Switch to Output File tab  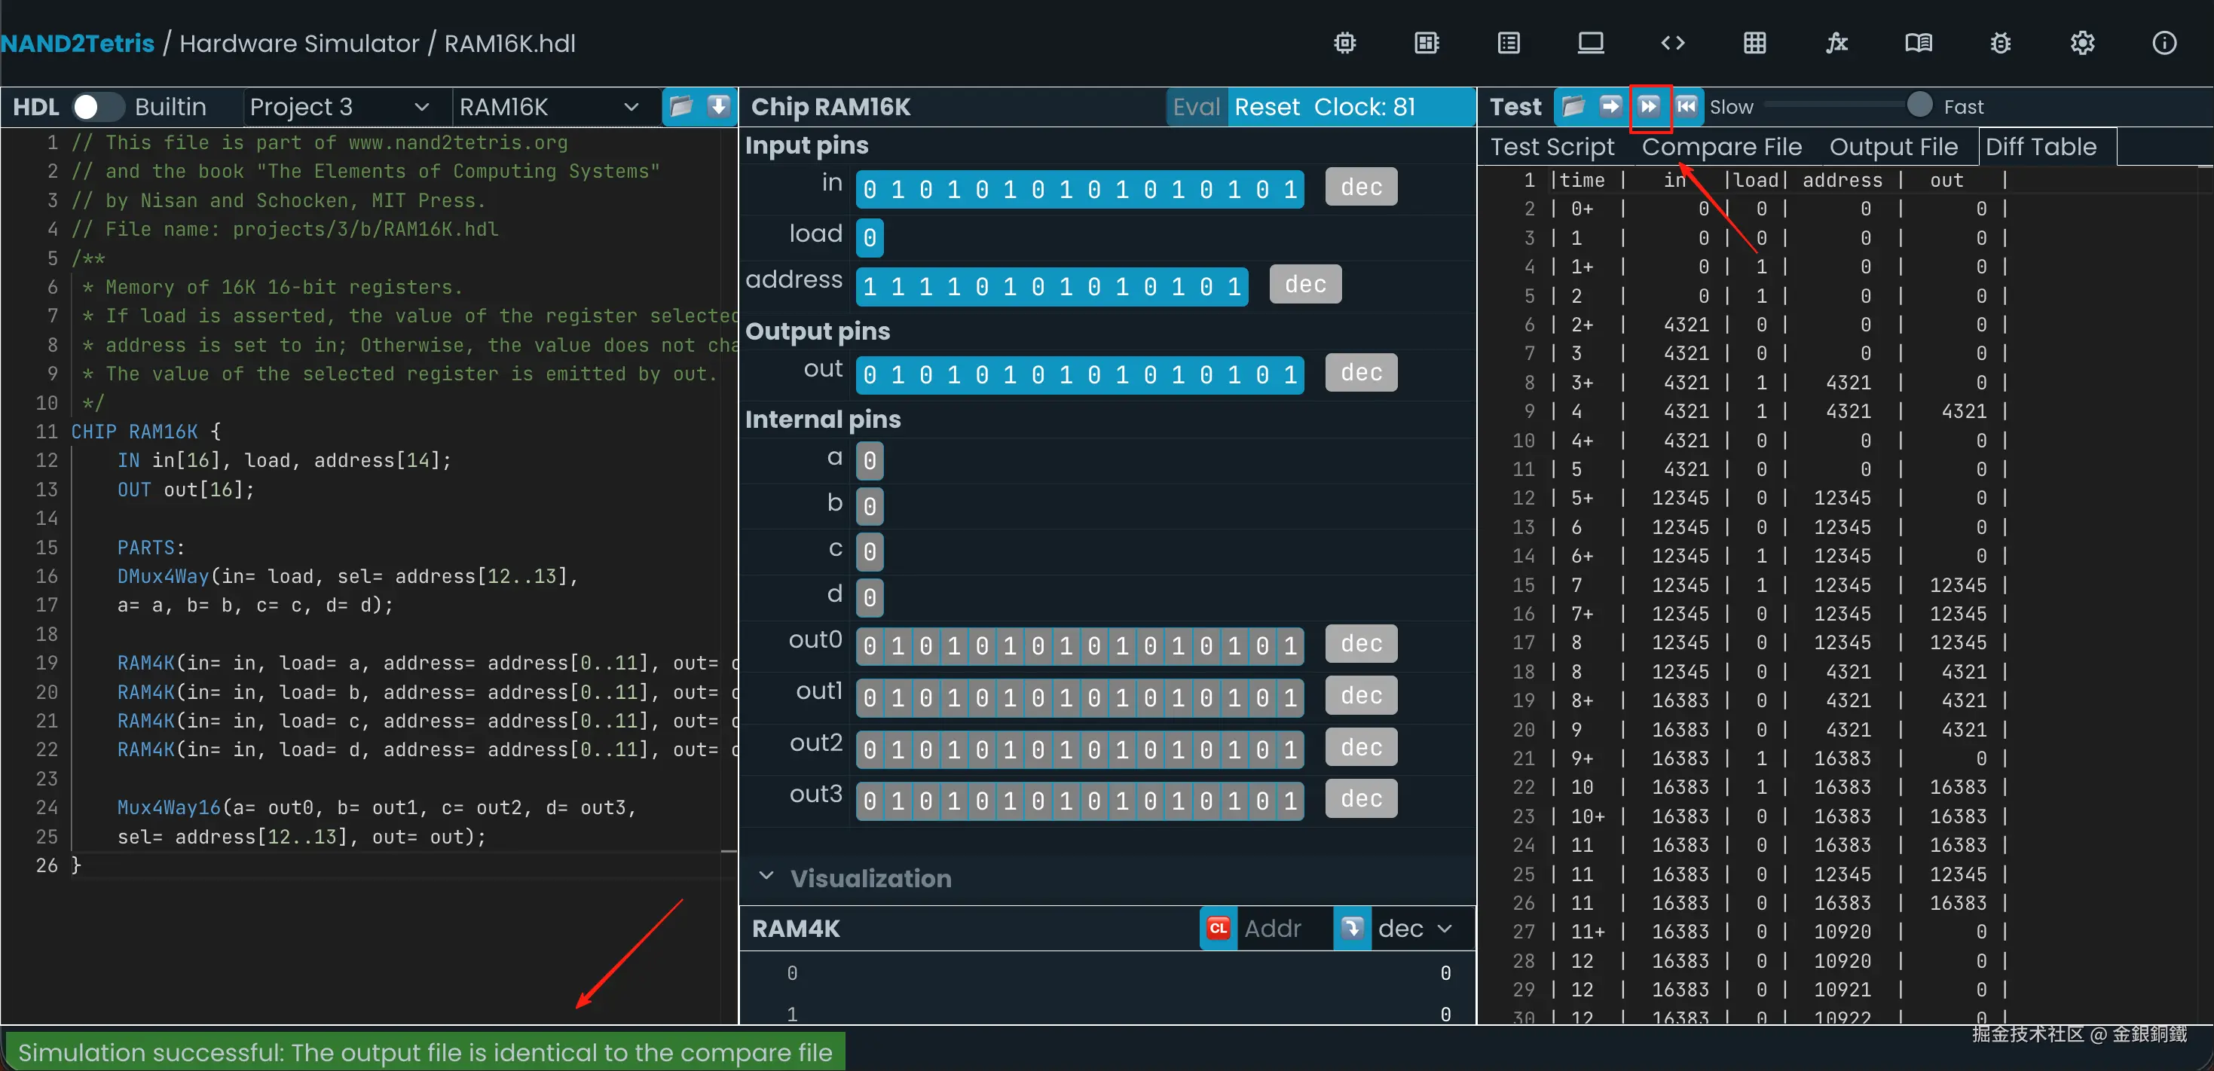(1892, 147)
